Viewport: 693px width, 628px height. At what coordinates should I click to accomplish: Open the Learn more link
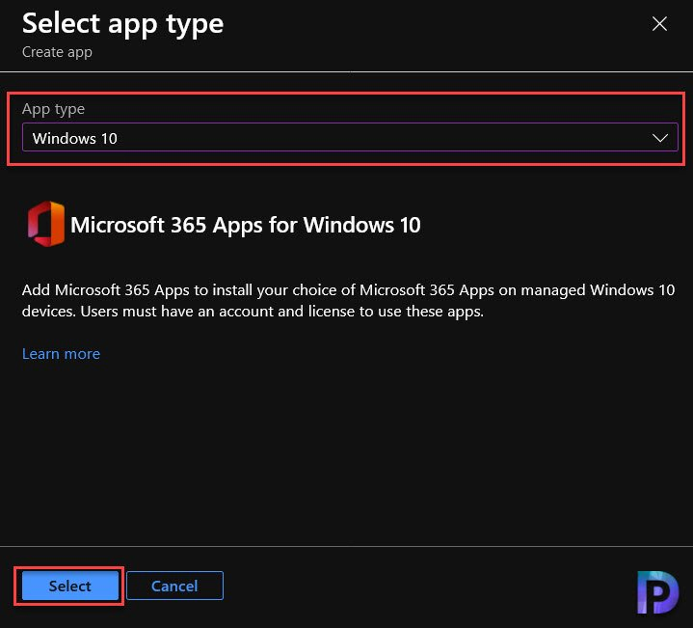(61, 354)
